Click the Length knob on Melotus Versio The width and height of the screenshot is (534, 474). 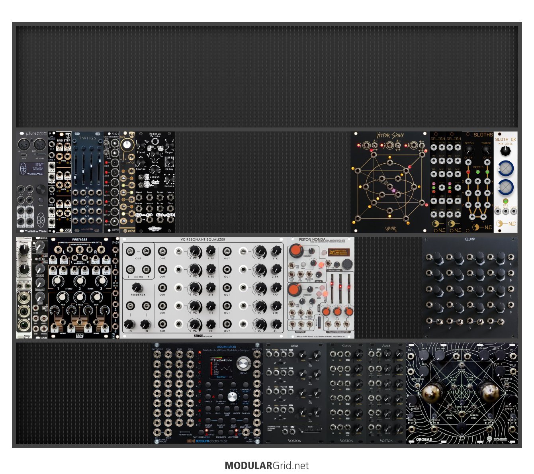coord(154,170)
